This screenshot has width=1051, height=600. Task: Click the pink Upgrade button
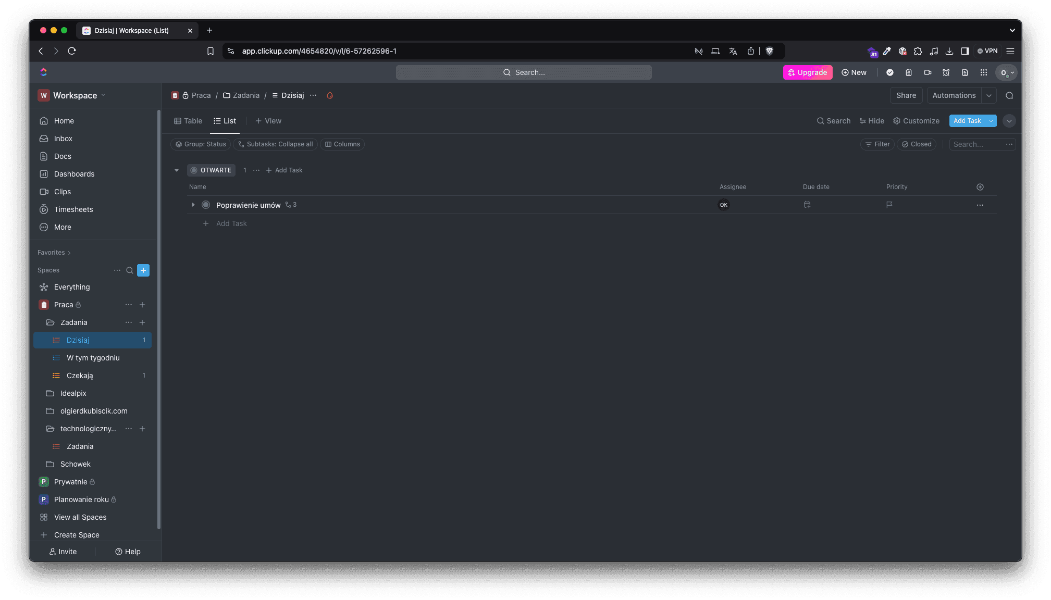807,72
